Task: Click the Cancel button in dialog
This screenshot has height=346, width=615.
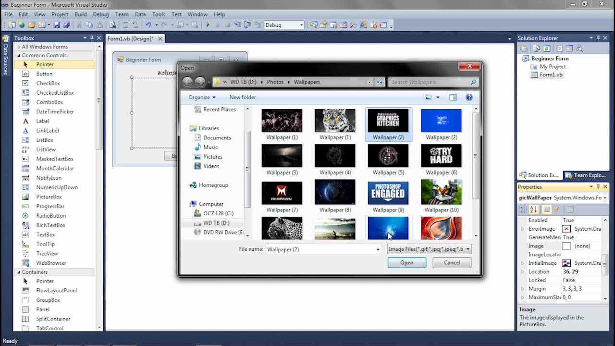Action: (x=452, y=263)
